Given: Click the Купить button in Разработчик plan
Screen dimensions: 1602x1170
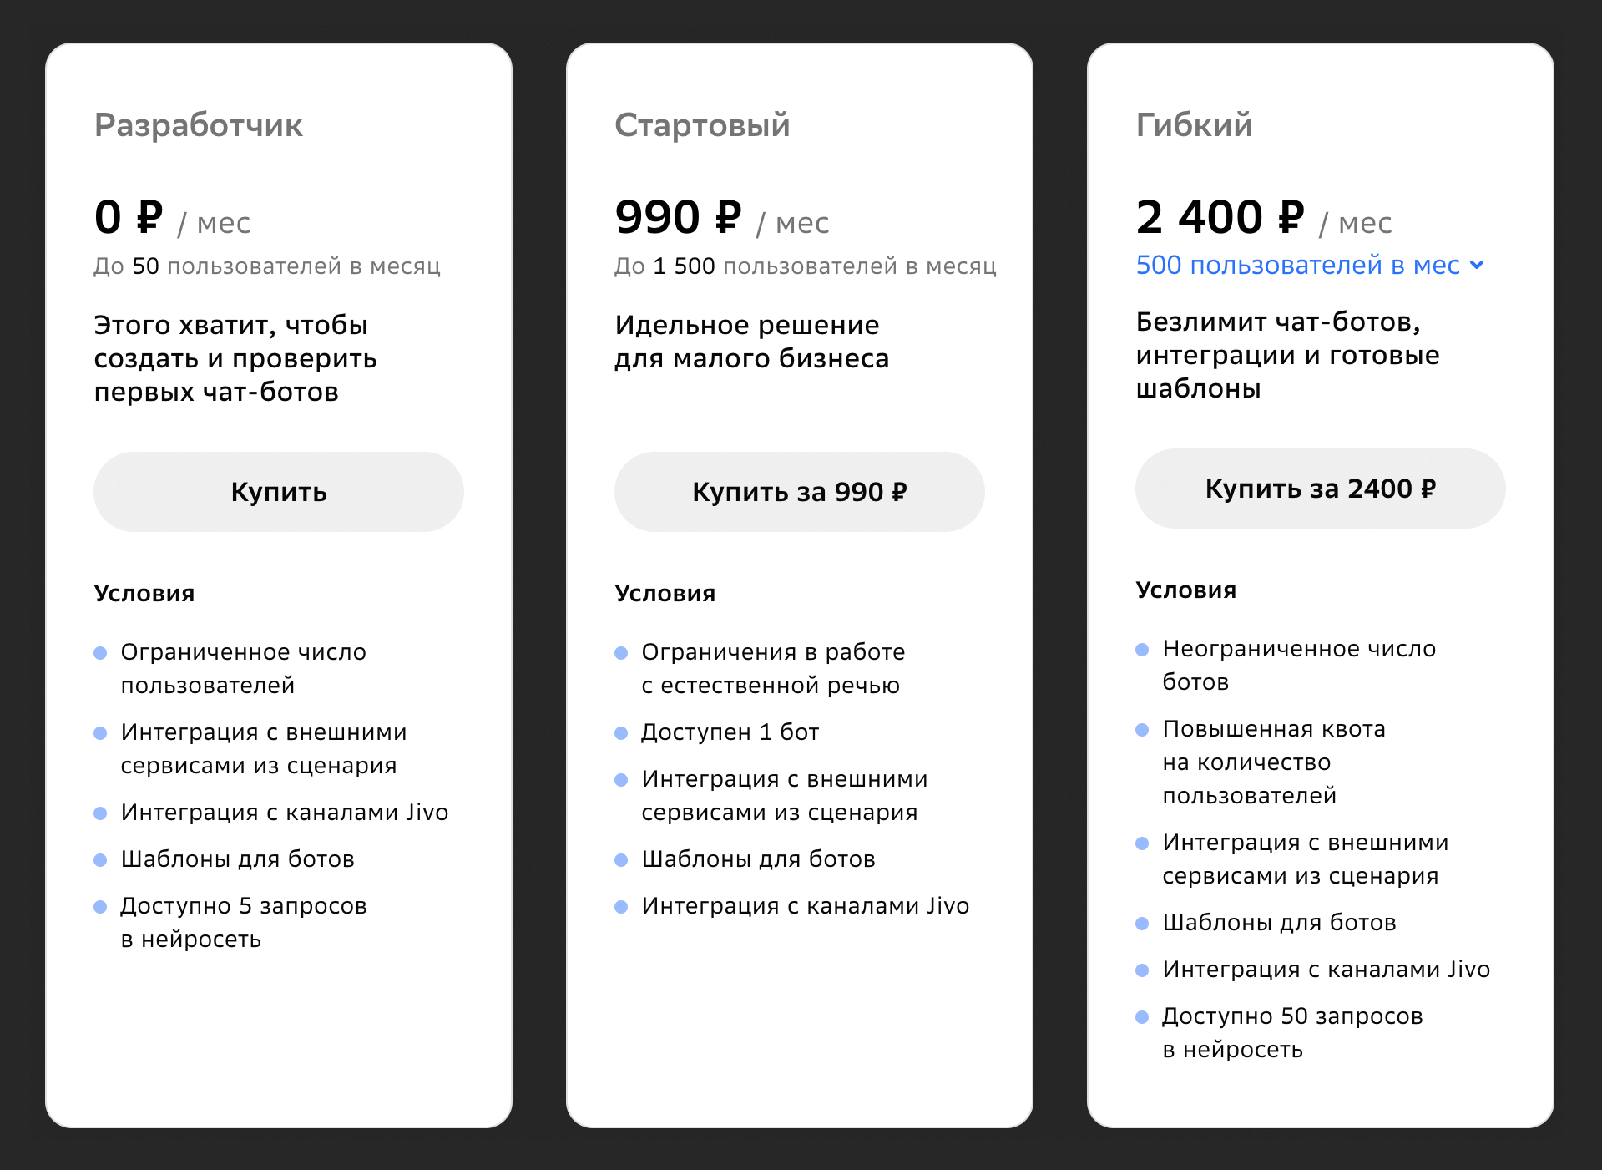Looking at the screenshot, I should coord(278,492).
